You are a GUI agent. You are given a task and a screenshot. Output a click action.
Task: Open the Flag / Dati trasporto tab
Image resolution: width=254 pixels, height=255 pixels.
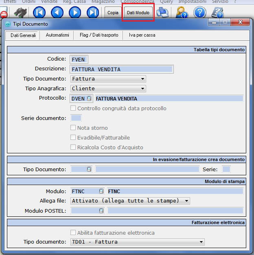100,35
